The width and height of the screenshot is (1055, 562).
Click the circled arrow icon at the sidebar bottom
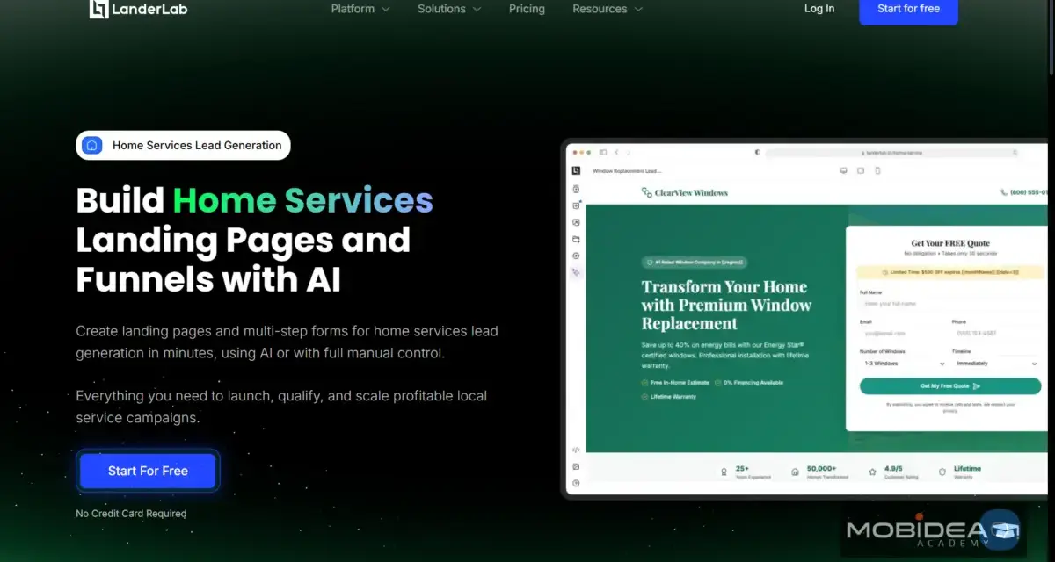576,483
